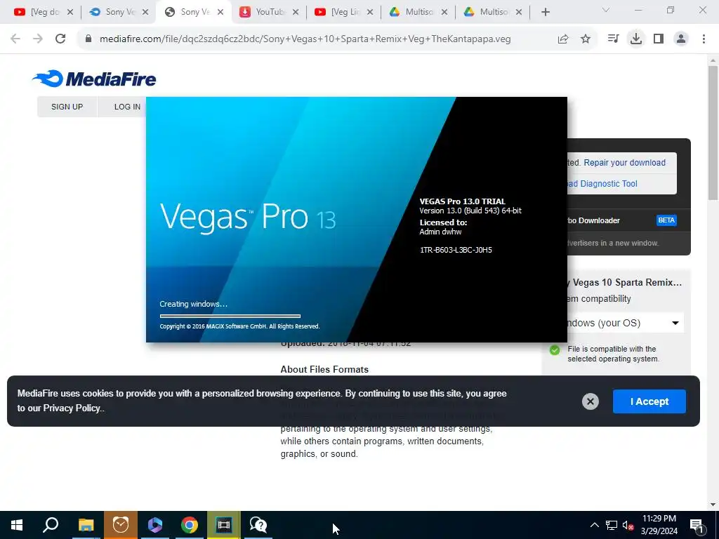Click the 'About Files Formats' heading
The width and height of the screenshot is (719, 539).
(x=324, y=369)
